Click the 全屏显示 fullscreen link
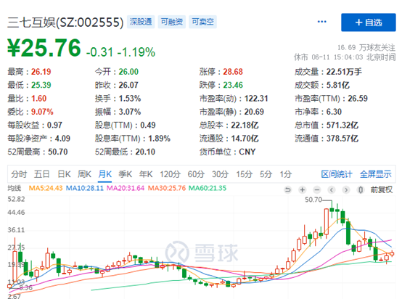 coord(376,174)
